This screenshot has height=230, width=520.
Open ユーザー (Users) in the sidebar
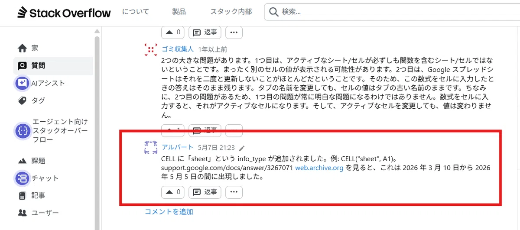tap(53, 213)
